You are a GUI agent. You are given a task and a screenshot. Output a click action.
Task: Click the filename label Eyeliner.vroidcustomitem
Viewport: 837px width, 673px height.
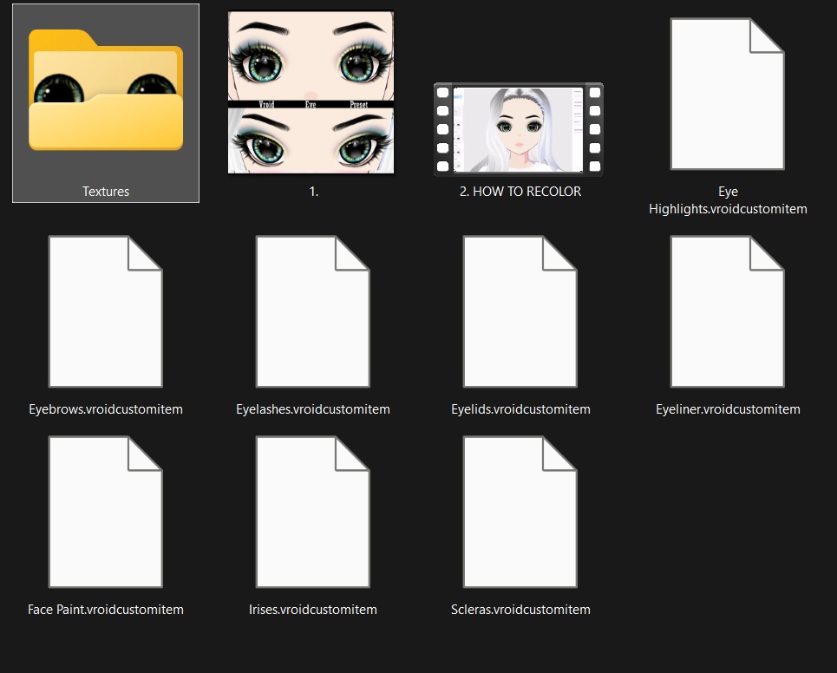pos(728,408)
